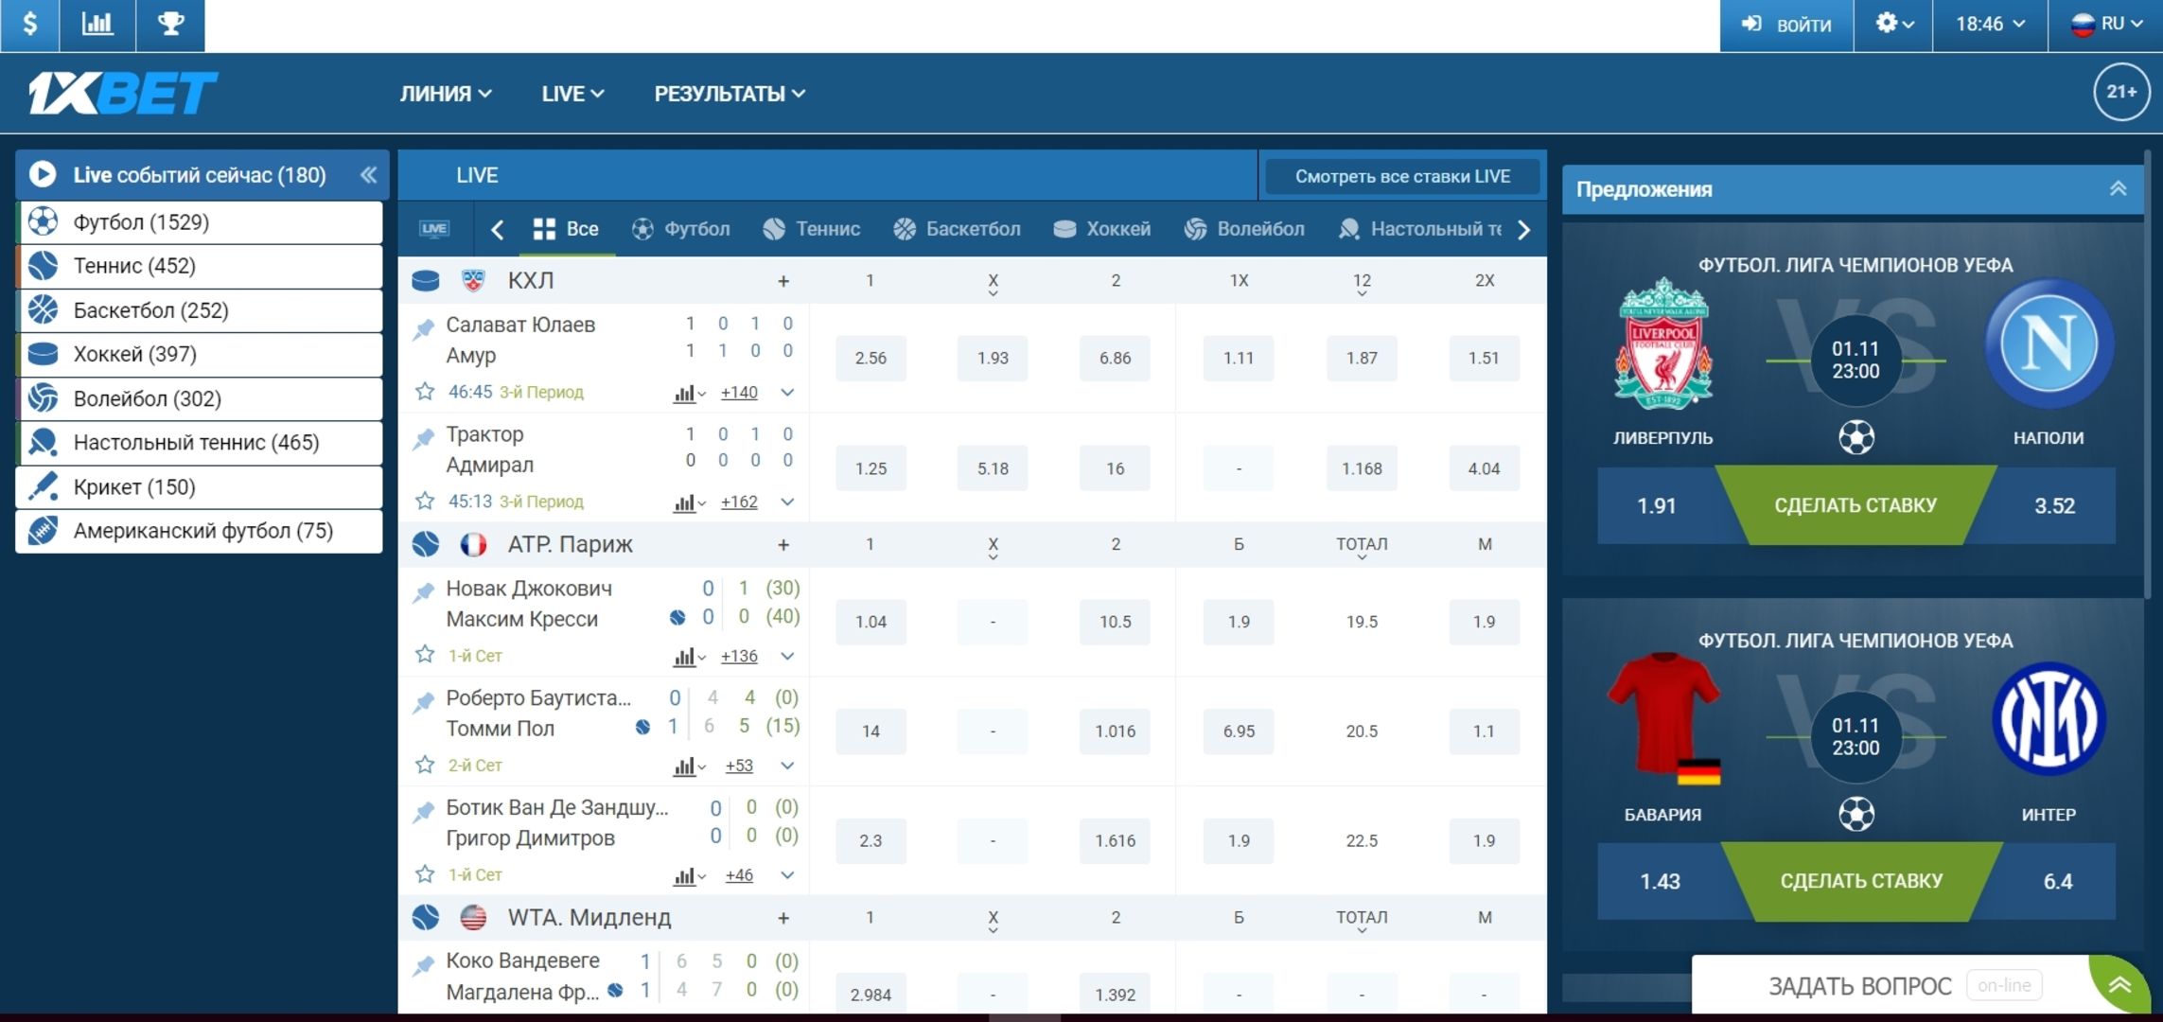Select the Все sports tab
Screen dimensions: 2163x1022
[x=566, y=229]
